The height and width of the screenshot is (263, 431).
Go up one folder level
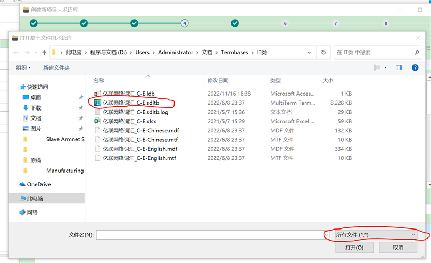tap(44, 53)
